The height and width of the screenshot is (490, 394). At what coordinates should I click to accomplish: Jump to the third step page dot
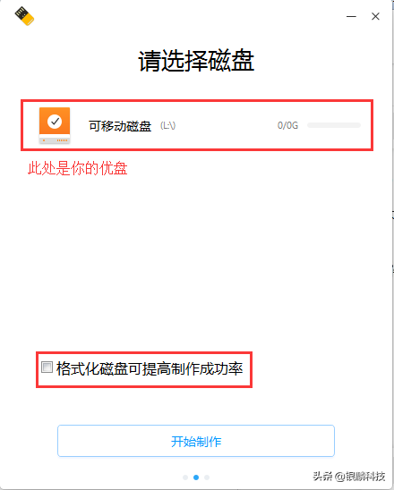coord(207,477)
